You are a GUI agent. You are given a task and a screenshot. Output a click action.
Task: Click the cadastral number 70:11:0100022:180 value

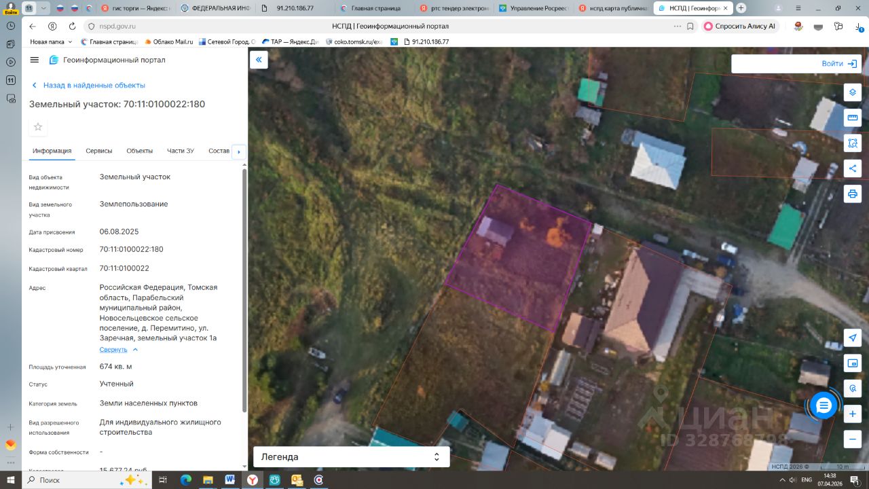132,249
